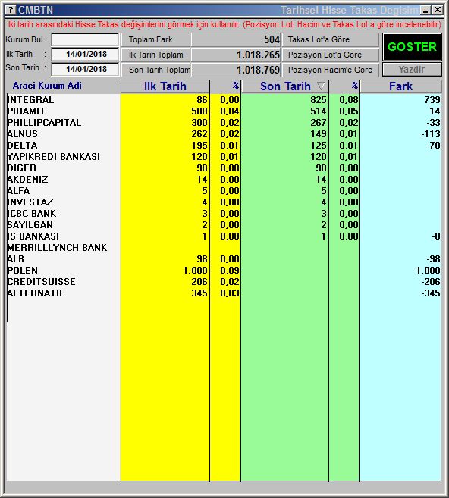Click the total value 1.018.769
This screenshot has height=498, width=449.
click(x=258, y=70)
